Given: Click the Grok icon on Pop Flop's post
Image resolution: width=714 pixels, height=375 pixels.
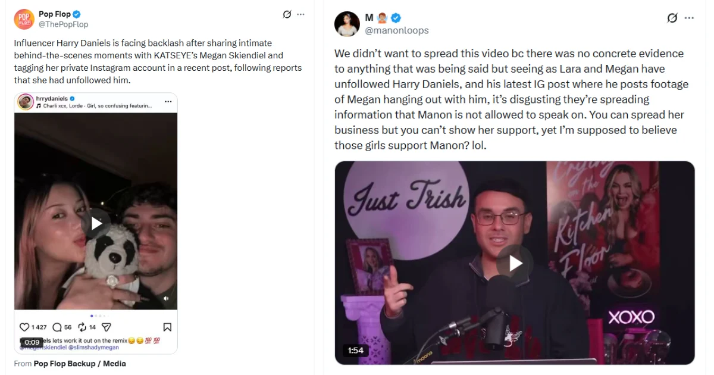Looking at the screenshot, I should 287,14.
